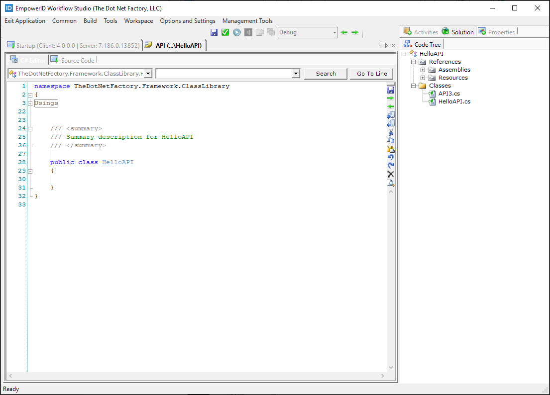Click the blue redo arrow icon
The height and width of the screenshot is (395, 550).
391,166
